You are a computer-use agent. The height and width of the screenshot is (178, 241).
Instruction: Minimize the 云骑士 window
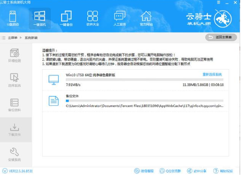[227, 3]
